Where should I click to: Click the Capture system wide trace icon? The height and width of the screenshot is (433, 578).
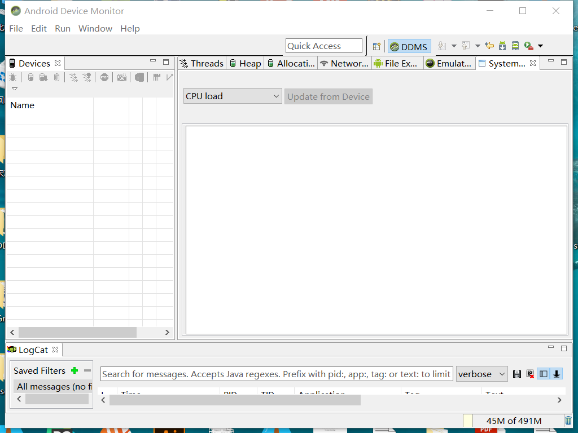click(157, 77)
